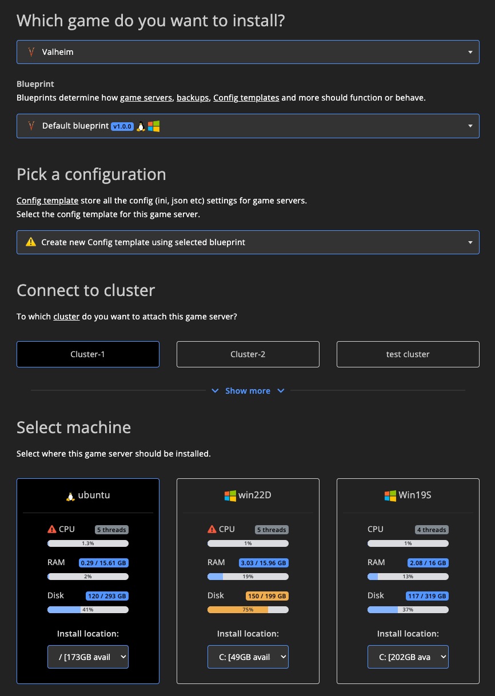The image size is (495, 696).
Task: Expand Show more to reveal additional clusters
Action: (x=247, y=390)
